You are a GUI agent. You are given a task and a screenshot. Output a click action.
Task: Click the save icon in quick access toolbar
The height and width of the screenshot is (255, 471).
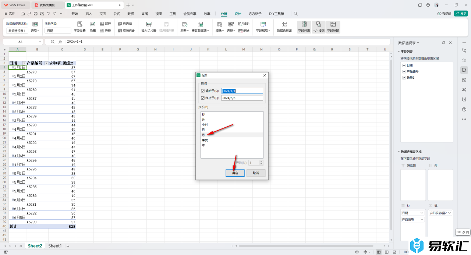[23, 14]
